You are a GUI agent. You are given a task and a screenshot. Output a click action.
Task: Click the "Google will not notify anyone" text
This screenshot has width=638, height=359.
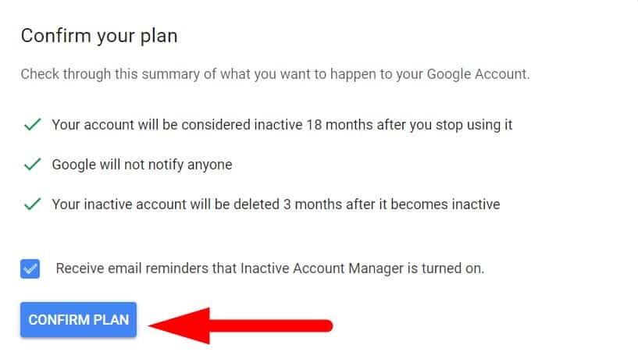coord(141,165)
